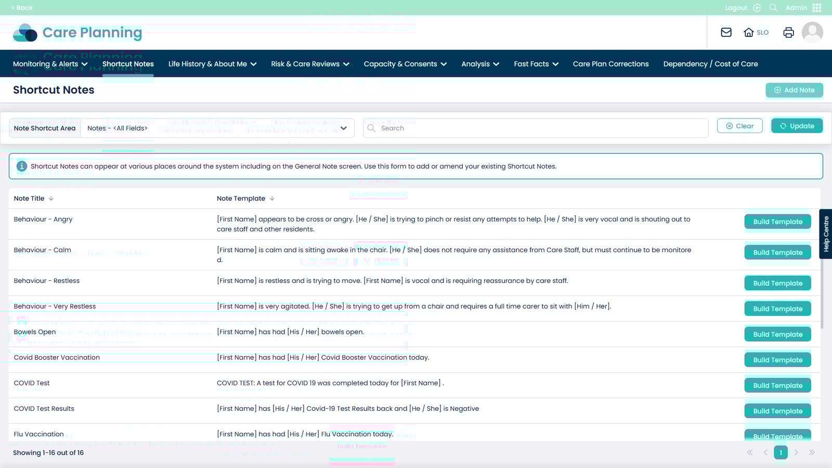The image size is (832, 468).
Task: Open the Care Plan Corrections tab
Action: [x=610, y=64]
